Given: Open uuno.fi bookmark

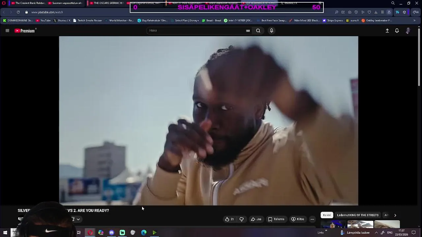Looking at the screenshot, I should 352,20.
